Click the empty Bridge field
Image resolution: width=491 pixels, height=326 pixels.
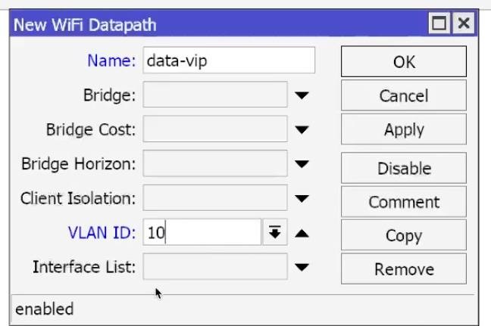pos(215,95)
